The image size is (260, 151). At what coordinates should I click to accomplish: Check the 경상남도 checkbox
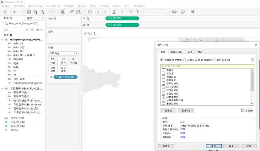click(x=163, y=76)
